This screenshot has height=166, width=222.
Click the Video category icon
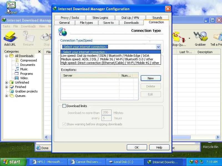[x=17, y=78]
